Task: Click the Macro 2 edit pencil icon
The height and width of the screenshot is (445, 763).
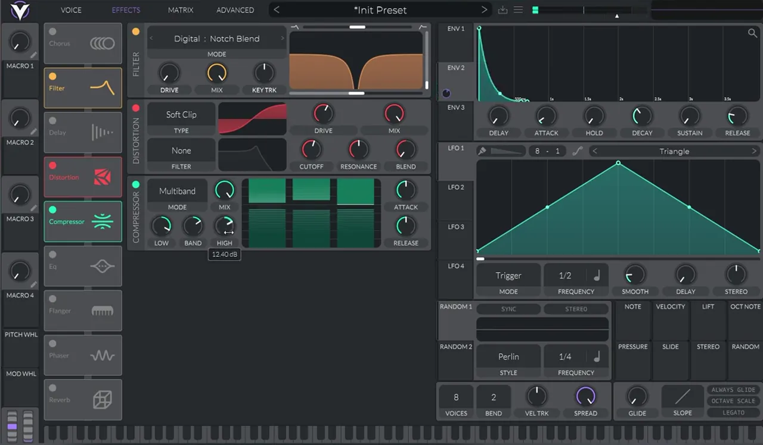Action: click(34, 131)
